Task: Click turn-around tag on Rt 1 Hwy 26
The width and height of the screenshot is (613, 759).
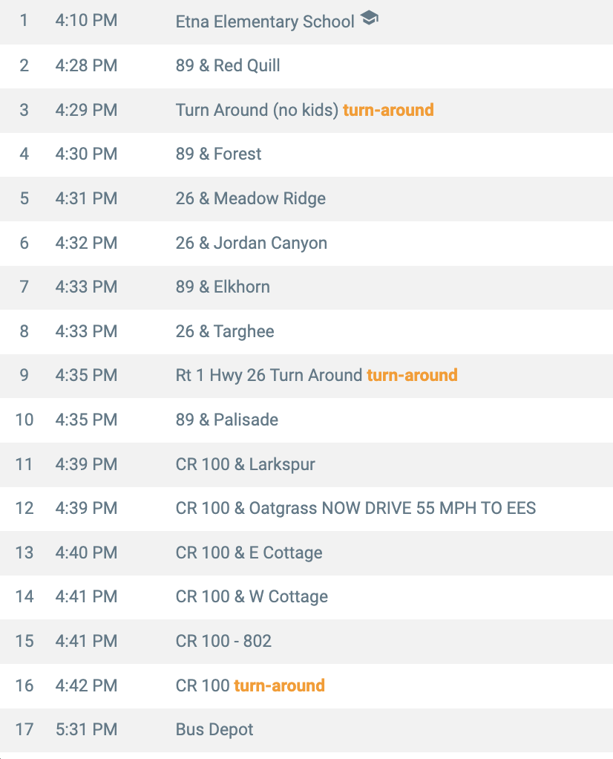Action: click(412, 375)
